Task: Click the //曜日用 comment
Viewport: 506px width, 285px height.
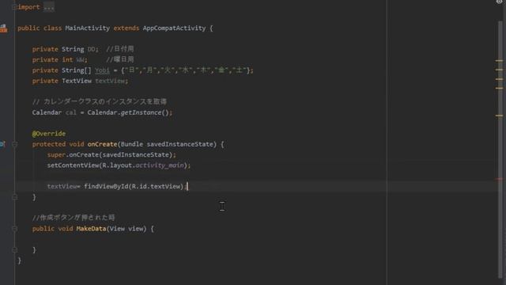Action: coord(119,59)
